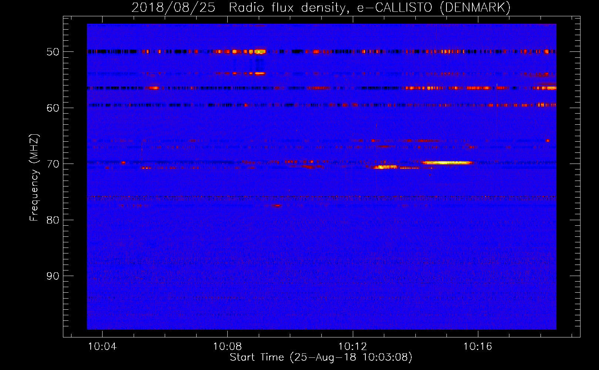Click the 'Start Time (25-Aug-18 10:03:08)' axis label

(x=321, y=357)
